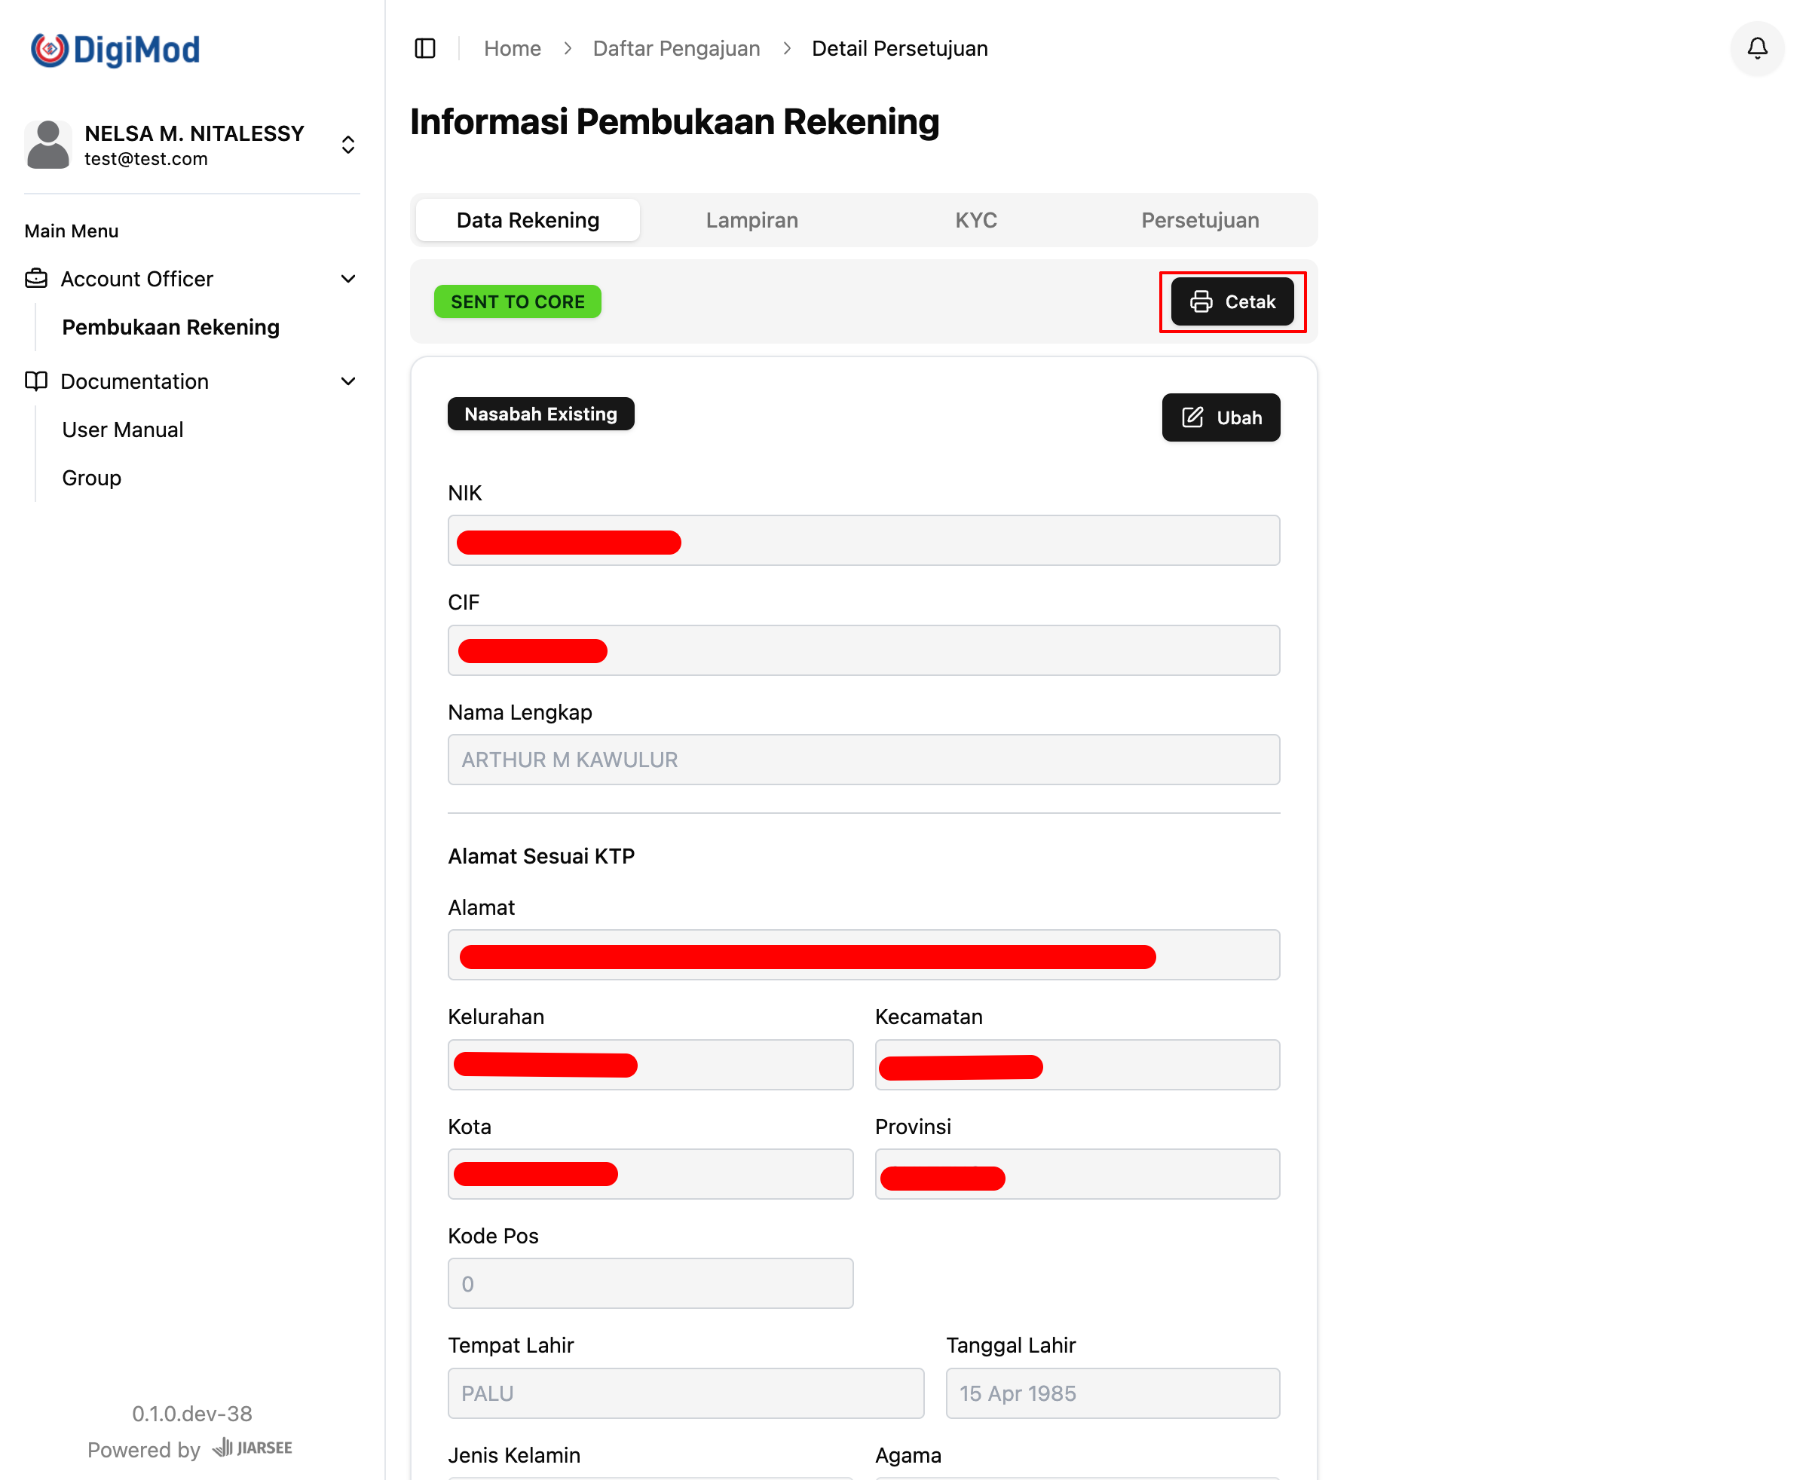This screenshot has height=1480, width=1809.
Task: Switch to the Lampiran tab
Action: pos(751,220)
